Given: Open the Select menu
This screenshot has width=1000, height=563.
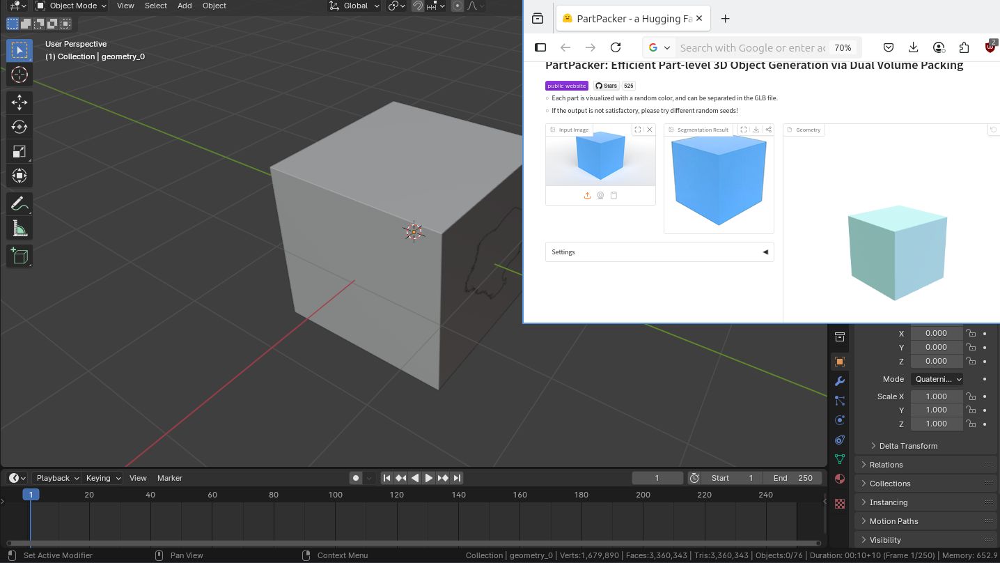Looking at the screenshot, I should pyautogui.click(x=155, y=6).
